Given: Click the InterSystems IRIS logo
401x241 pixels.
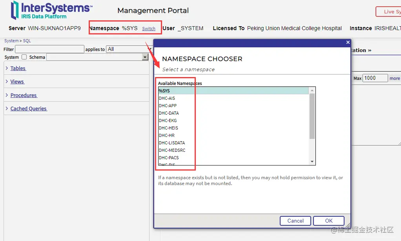Looking at the screenshot, I should (x=51, y=10).
